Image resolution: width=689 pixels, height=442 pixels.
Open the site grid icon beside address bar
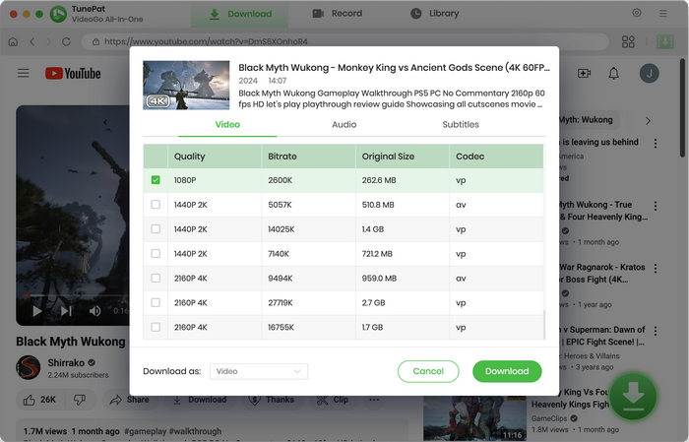coord(628,41)
